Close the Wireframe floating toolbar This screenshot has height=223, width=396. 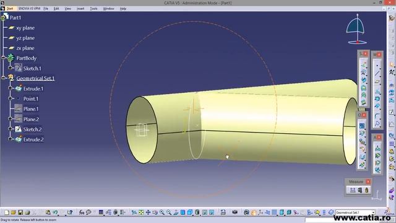tap(379, 55)
